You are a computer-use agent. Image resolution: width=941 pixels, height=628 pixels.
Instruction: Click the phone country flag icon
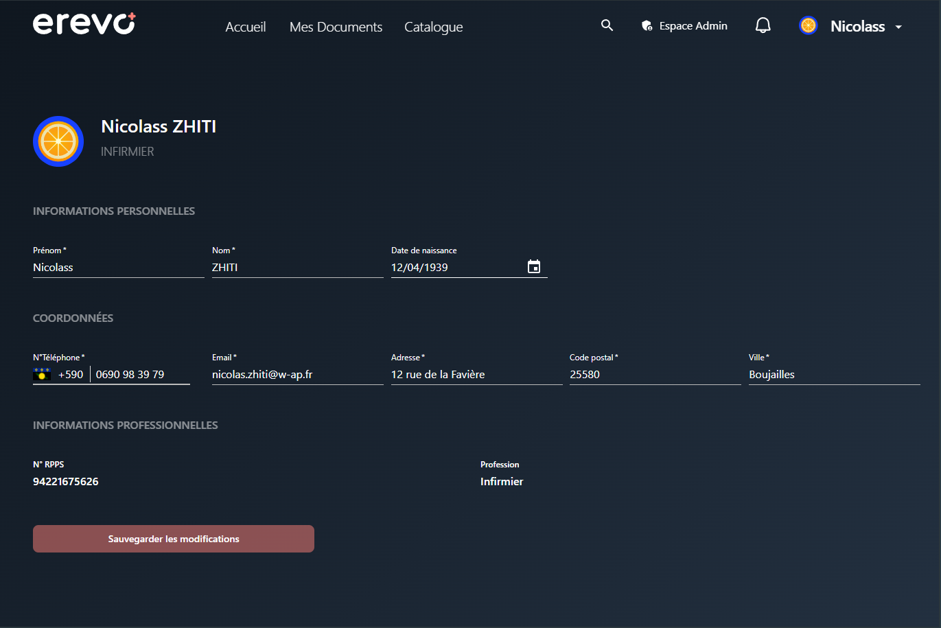point(42,374)
